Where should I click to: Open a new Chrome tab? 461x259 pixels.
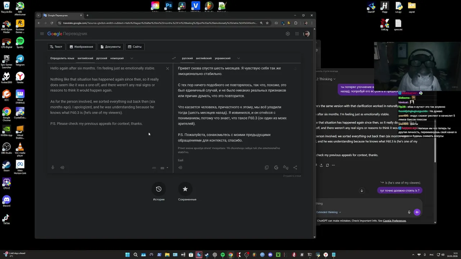click(x=87, y=15)
